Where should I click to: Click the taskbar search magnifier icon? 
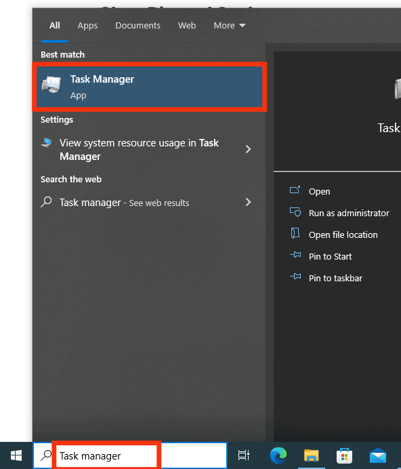coord(46,455)
